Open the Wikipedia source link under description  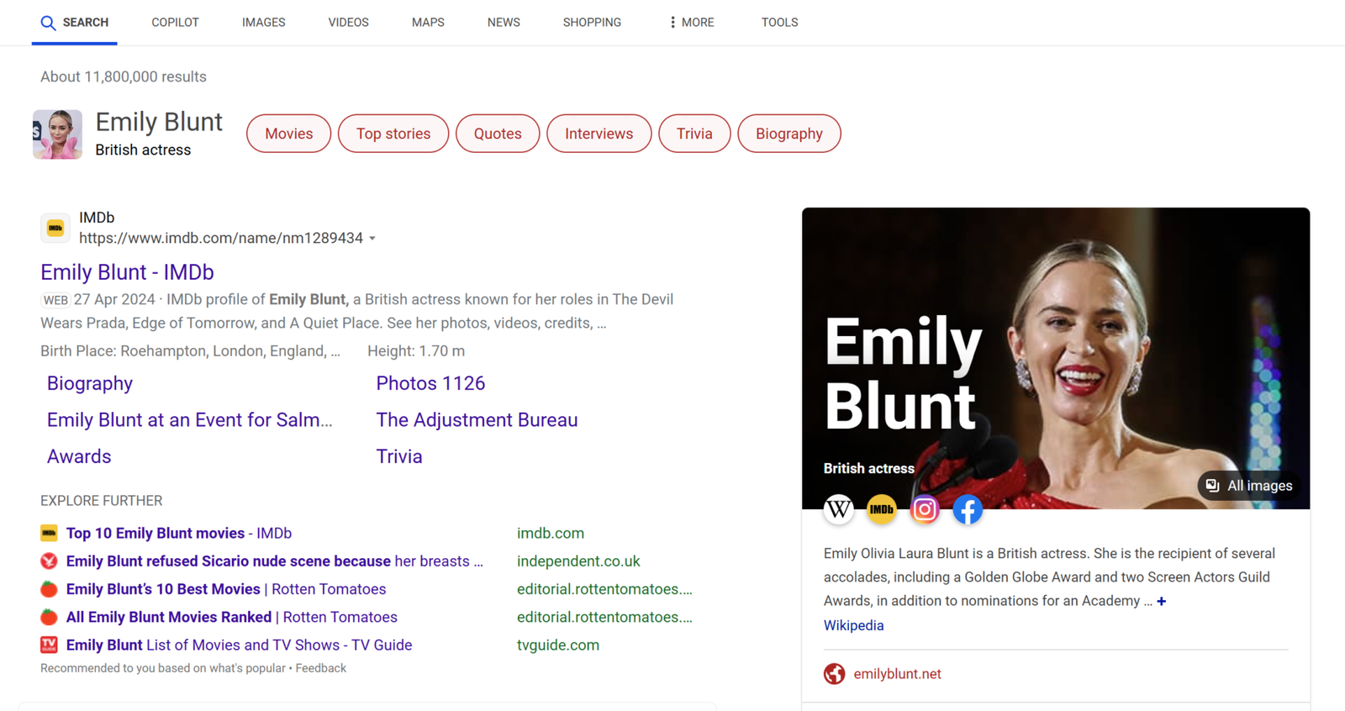pyautogui.click(x=853, y=625)
